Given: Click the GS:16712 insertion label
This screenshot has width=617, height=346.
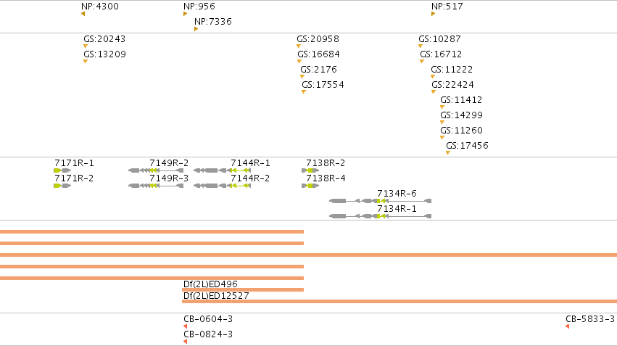Looking at the screenshot, I should click(441, 54).
